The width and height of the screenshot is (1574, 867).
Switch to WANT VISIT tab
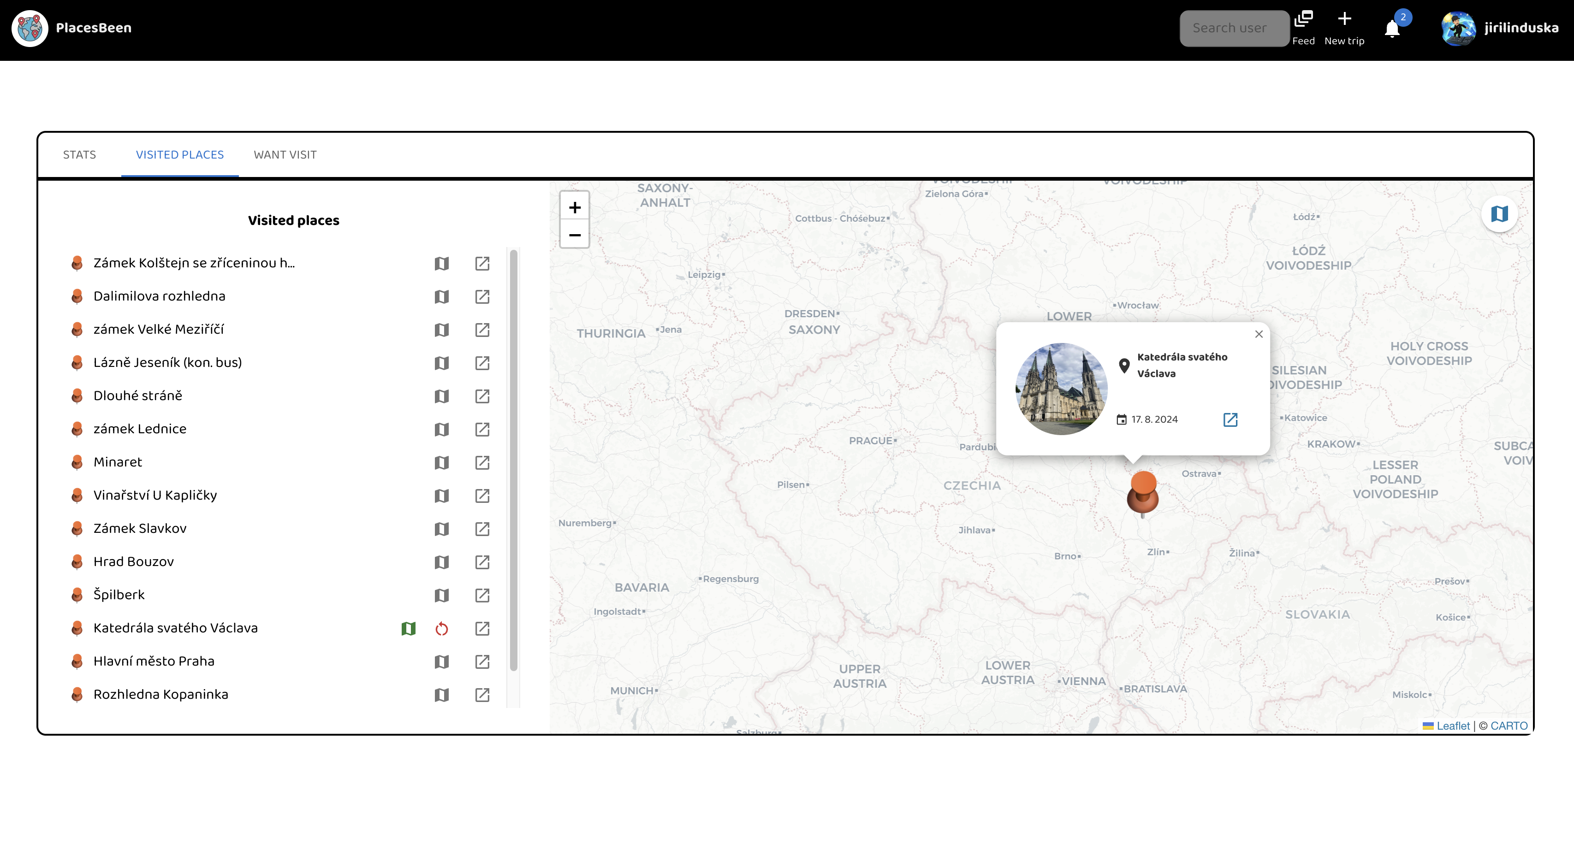(285, 155)
